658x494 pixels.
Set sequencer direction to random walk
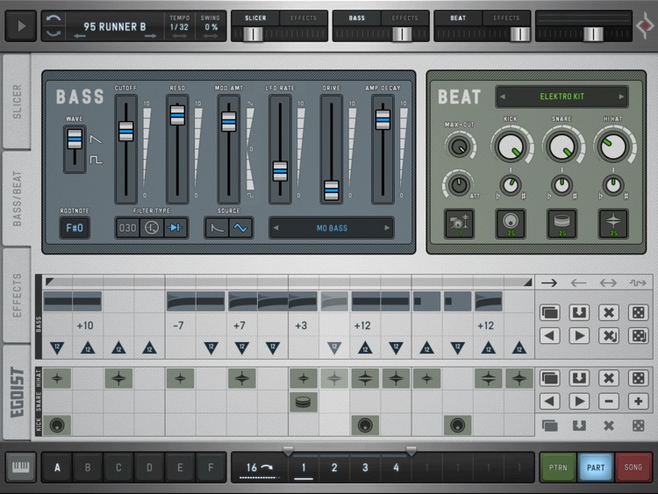point(638,283)
